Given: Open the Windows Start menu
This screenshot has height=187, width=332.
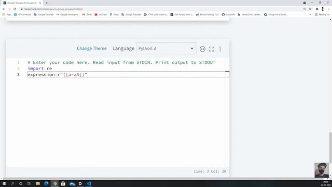Looking at the screenshot, I should click(4, 183).
